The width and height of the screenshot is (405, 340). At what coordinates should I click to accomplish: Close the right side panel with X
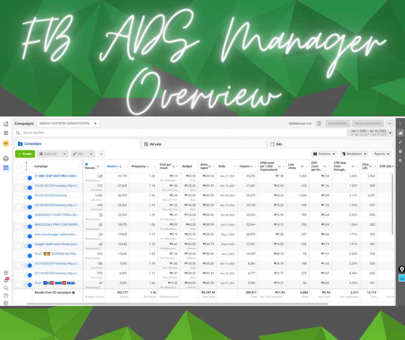(x=400, y=124)
